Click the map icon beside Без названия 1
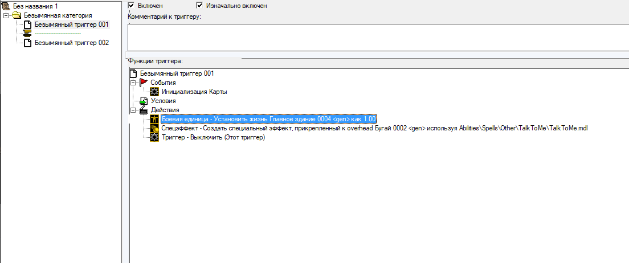The width and height of the screenshot is (629, 263). pyautogui.click(x=6, y=6)
